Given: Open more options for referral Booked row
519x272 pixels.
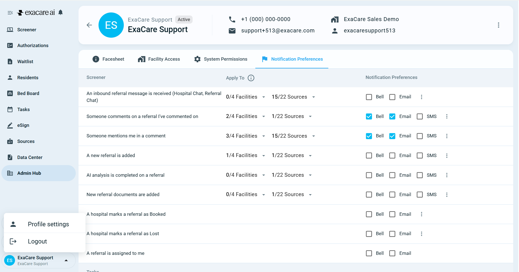Looking at the screenshot, I should (x=421, y=214).
